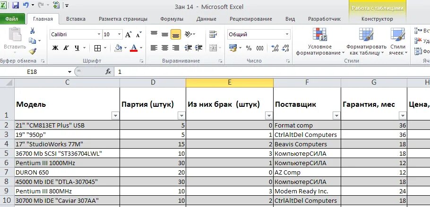Open the Файл tab
This screenshot has height=207, width=430.
(x=12, y=19)
